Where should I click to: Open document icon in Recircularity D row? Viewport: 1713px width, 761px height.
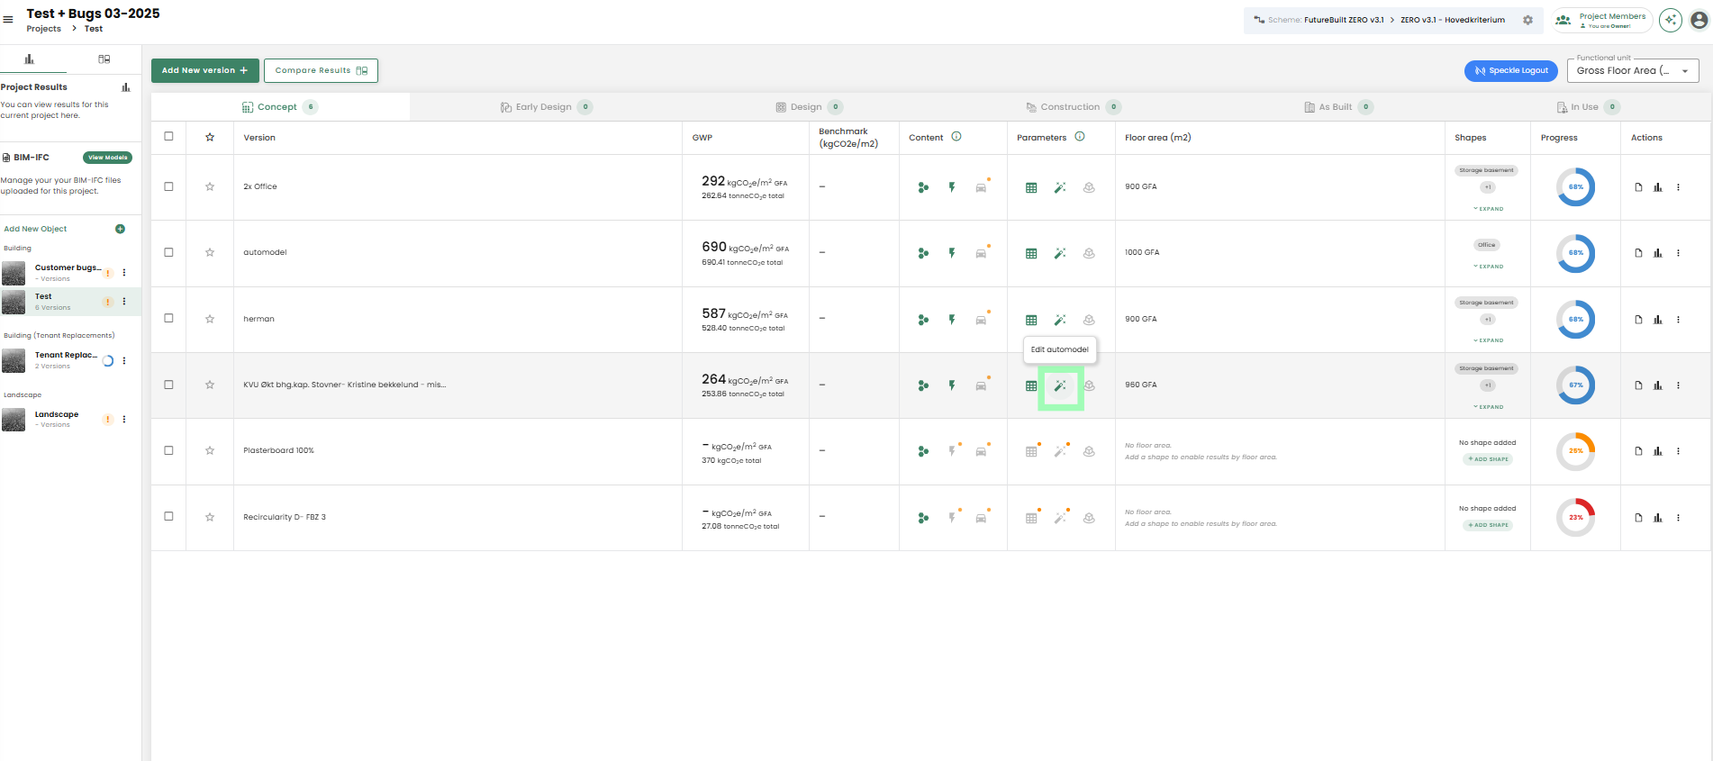tap(1638, 518)
